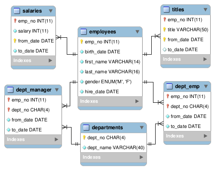The width and height of the screenshot is (215, 170).
Task: Select hire_date DATE column in employees
Action: point(110,92)
